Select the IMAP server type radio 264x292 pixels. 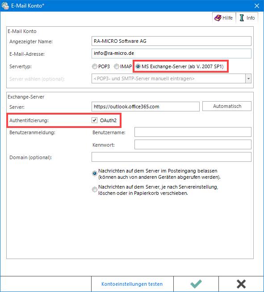coord(117,66)
